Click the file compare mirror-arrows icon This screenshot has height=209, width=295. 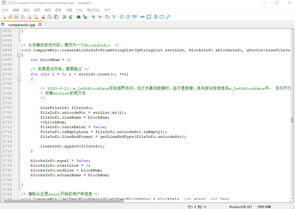(142, 17)
